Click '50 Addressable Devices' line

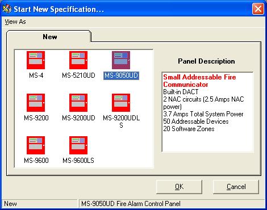click(x=196, y=121)
